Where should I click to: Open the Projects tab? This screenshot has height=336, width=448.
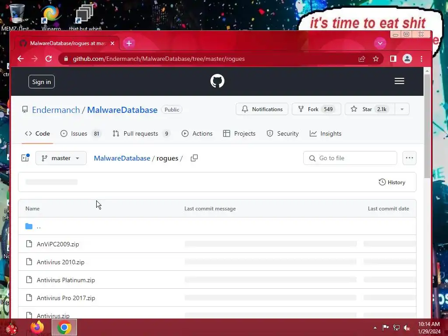pyautogui.click(x=239, y=133)
